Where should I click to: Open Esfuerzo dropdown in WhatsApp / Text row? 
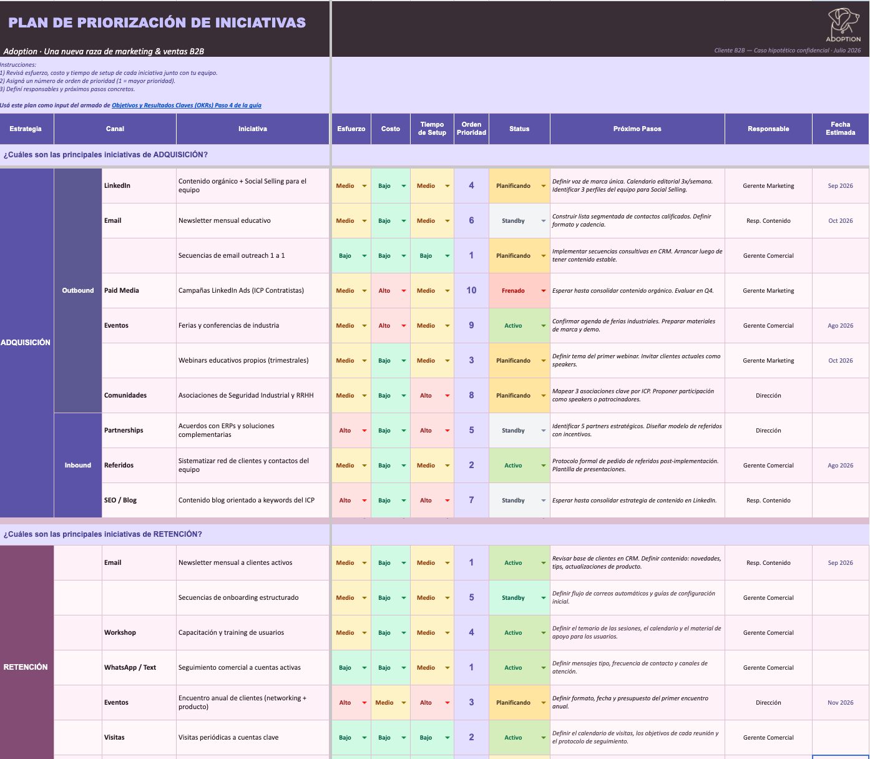point(364,668)
